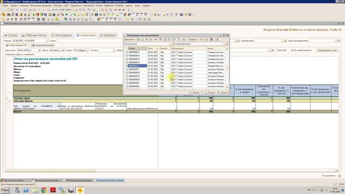Clear the Вид оп. Б/У авто field

point(64,50)
